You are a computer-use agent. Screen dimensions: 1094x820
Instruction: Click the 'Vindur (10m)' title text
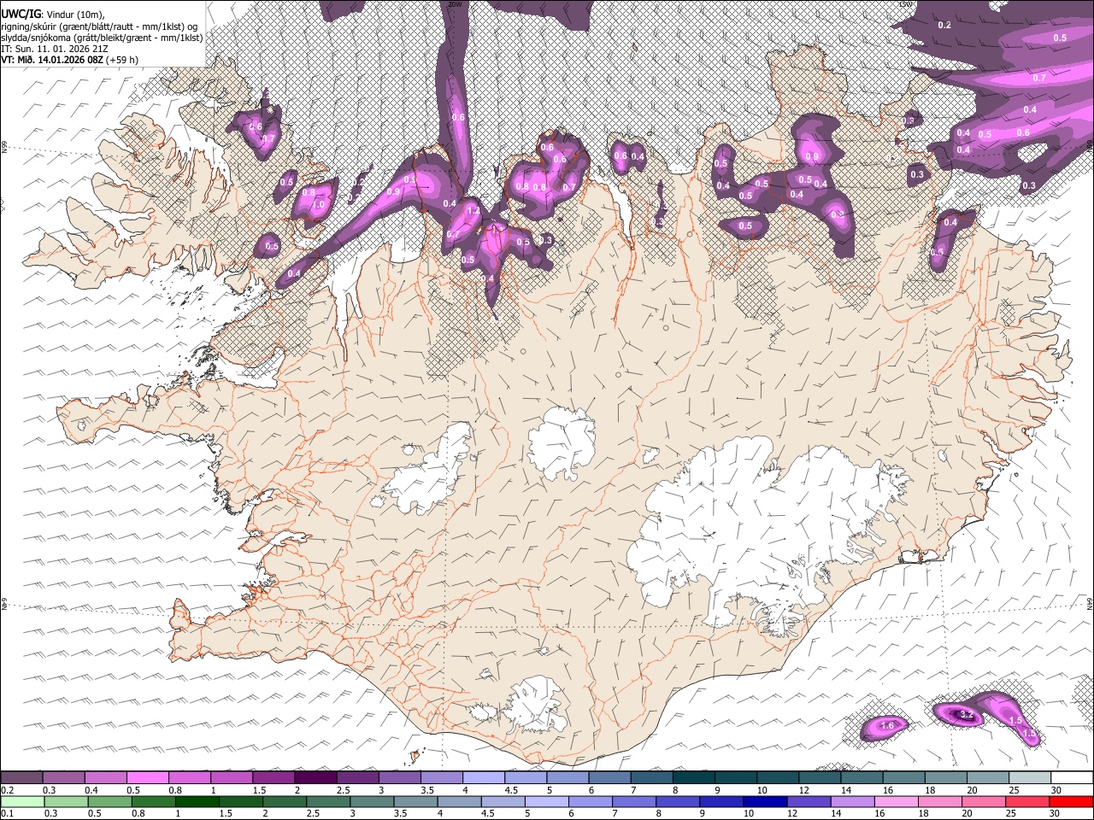coord(75,13)
